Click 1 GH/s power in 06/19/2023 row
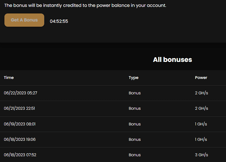Image resolution: width=226 pixels, height=162 pixels. coord(201,124)
